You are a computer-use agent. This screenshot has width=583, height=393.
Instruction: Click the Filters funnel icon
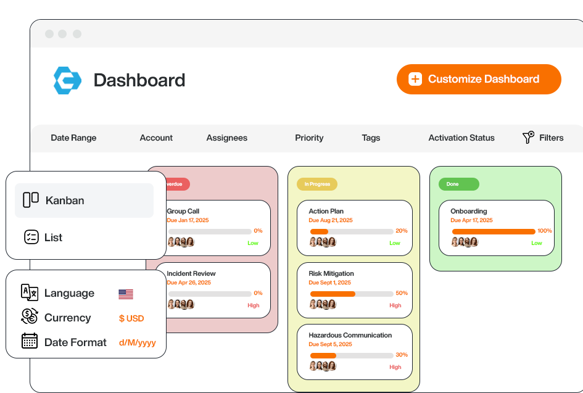click(528, 138)
